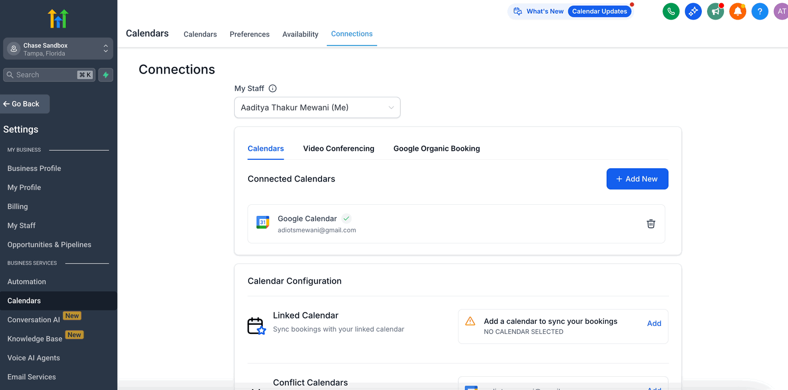
Task: Open Billing settings
Action: pos(17,206)
